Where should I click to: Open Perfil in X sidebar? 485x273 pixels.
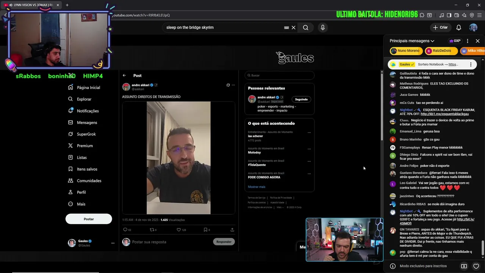click(x=77, y=192)
